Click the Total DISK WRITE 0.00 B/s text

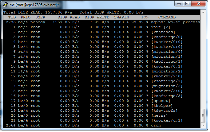point(112,13)
